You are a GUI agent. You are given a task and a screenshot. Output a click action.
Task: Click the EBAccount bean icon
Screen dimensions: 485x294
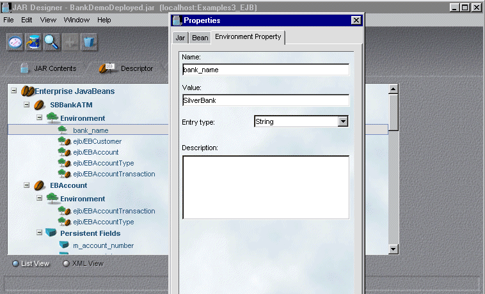click(x=39, y=185)
